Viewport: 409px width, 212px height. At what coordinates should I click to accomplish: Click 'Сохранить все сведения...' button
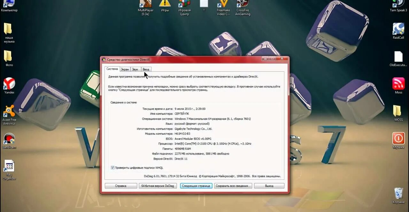(x=233, y=186)
